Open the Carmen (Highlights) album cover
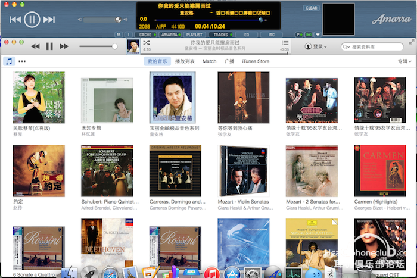This screenshot has width=417, height=278. (380, 171)
